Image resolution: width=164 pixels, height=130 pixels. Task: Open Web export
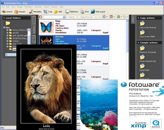[98, 12]
